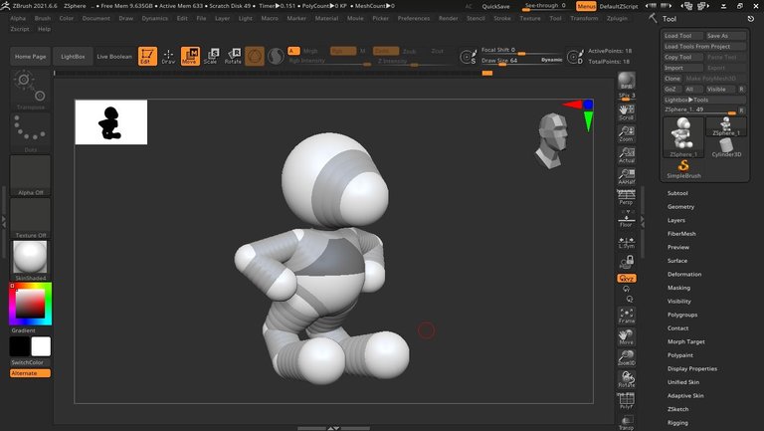Toggle local symmetry L.Sym

tap(626, 242)
